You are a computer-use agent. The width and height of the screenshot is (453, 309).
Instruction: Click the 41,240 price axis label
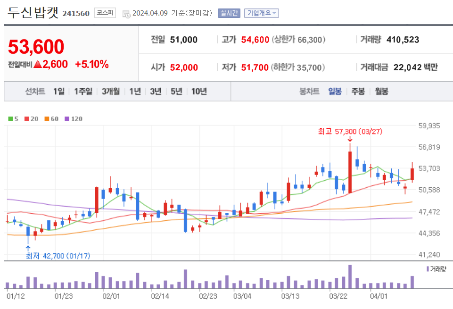tap(429, 255)
